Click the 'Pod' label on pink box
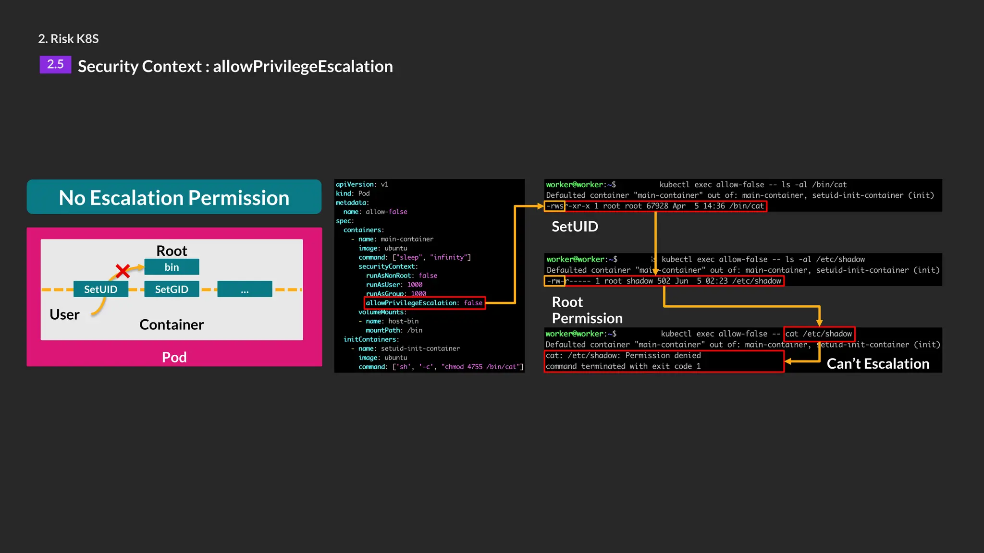The image size is (984, 553). pos(174,357)
